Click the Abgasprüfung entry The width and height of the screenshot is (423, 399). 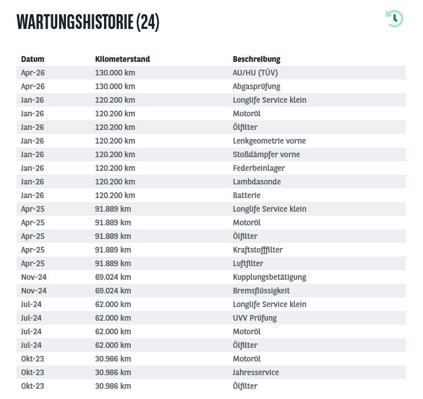256,86
